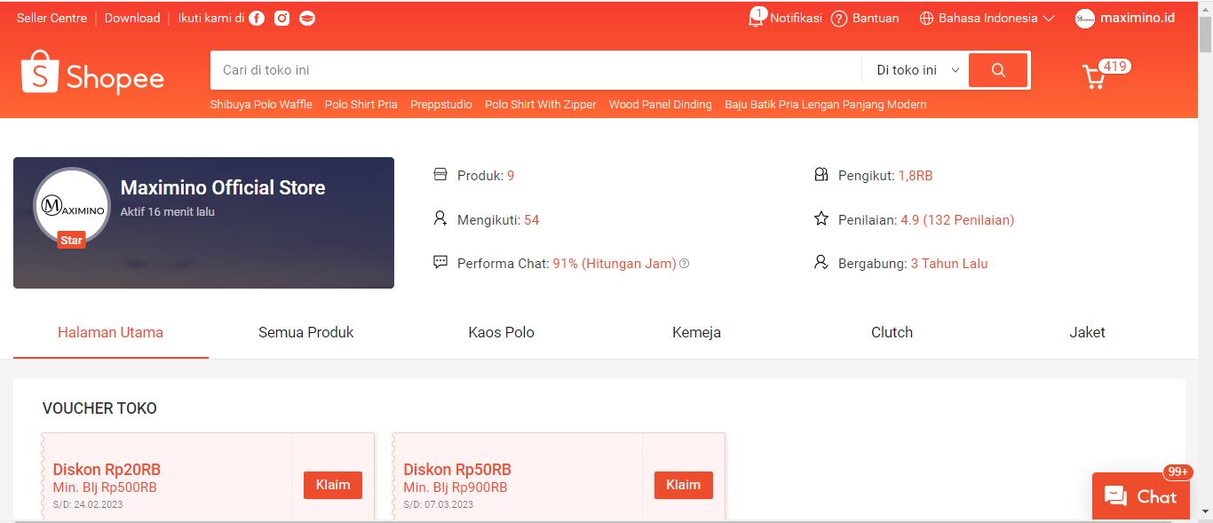Click the Bergabung person icon
Viewport: 1213px width, 523px height.
821,263
